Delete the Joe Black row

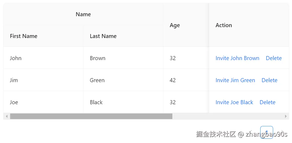[267, 102]
